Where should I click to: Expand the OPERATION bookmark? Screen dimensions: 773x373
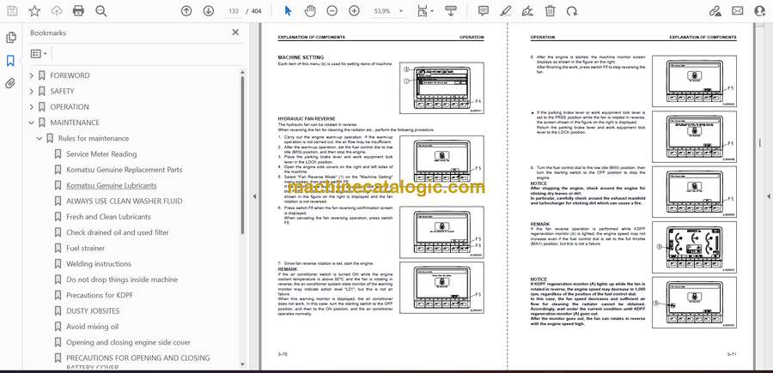(32, 107)
